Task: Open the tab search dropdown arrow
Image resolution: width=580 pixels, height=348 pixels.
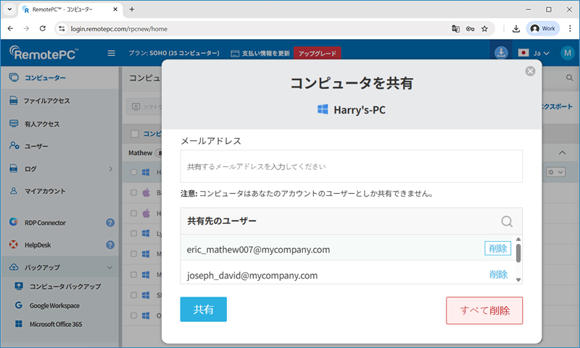Action: pos(9,9)
